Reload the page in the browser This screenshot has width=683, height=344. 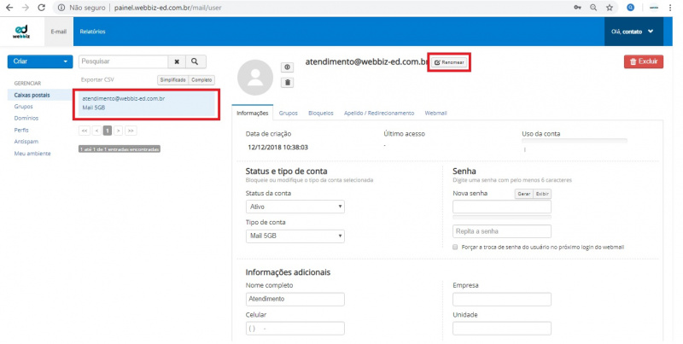pos(42,7)
